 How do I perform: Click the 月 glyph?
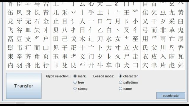[118, 21]
